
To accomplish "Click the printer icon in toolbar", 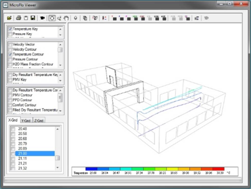I will (x=18, y=18).
